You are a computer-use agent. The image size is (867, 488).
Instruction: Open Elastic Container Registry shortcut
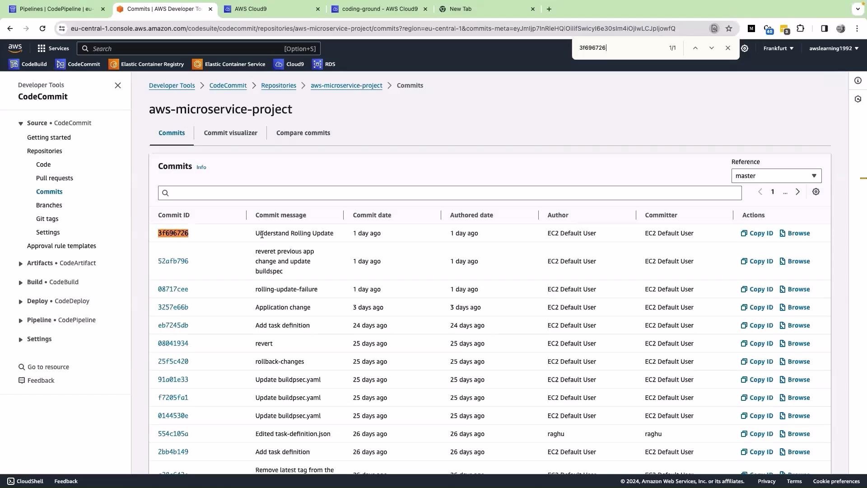coord(146,64)
